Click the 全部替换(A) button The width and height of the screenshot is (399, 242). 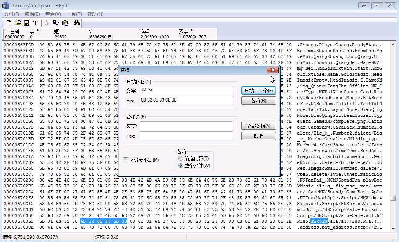pos(259,126)
